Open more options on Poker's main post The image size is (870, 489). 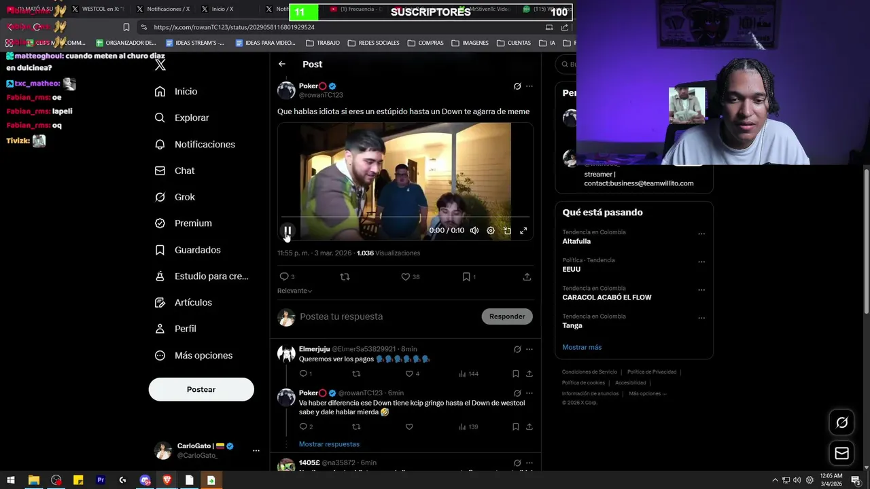click(x=529, y=86)
